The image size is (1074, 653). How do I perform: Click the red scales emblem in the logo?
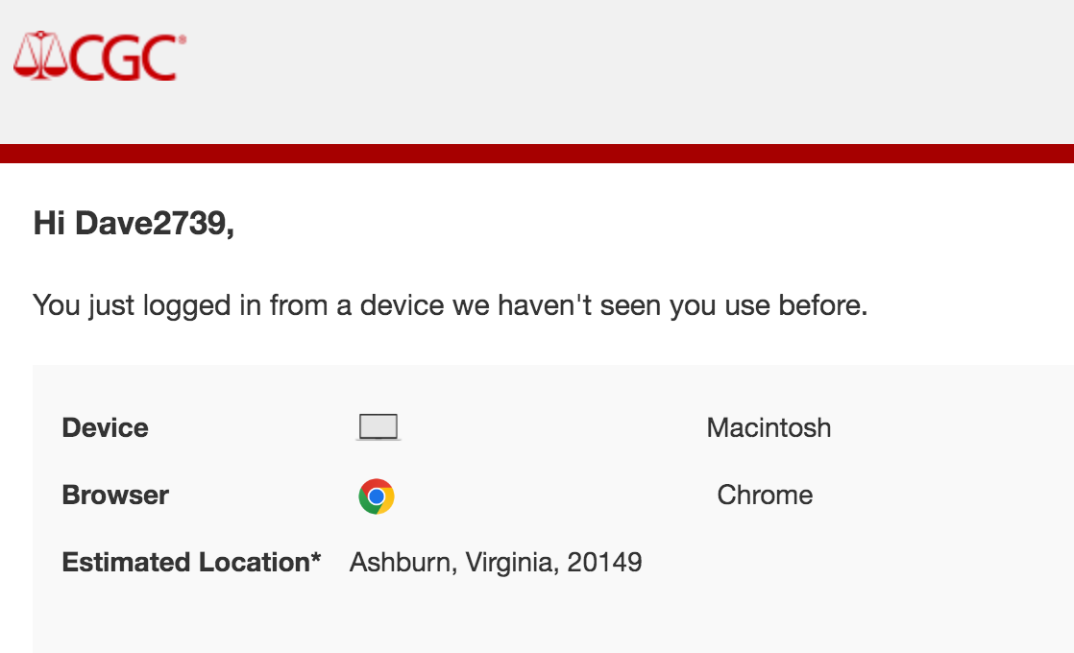coord(40,56)
